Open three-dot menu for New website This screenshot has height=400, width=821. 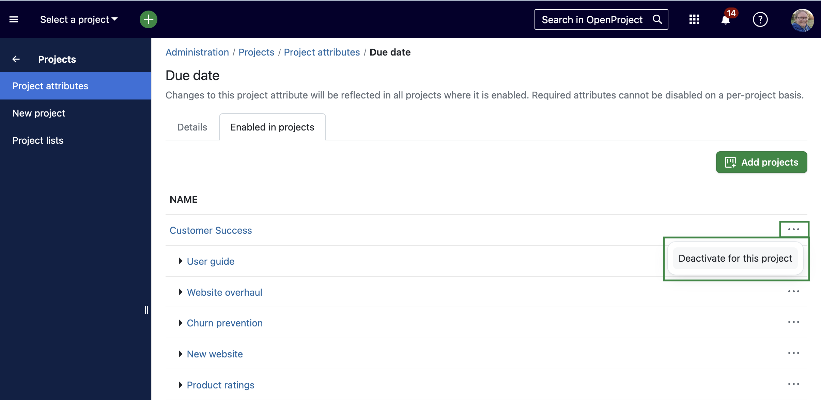click(x=794, y=353)
